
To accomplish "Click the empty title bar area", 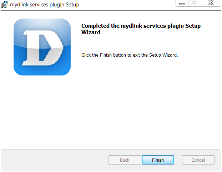I will (x=127, y=5).
